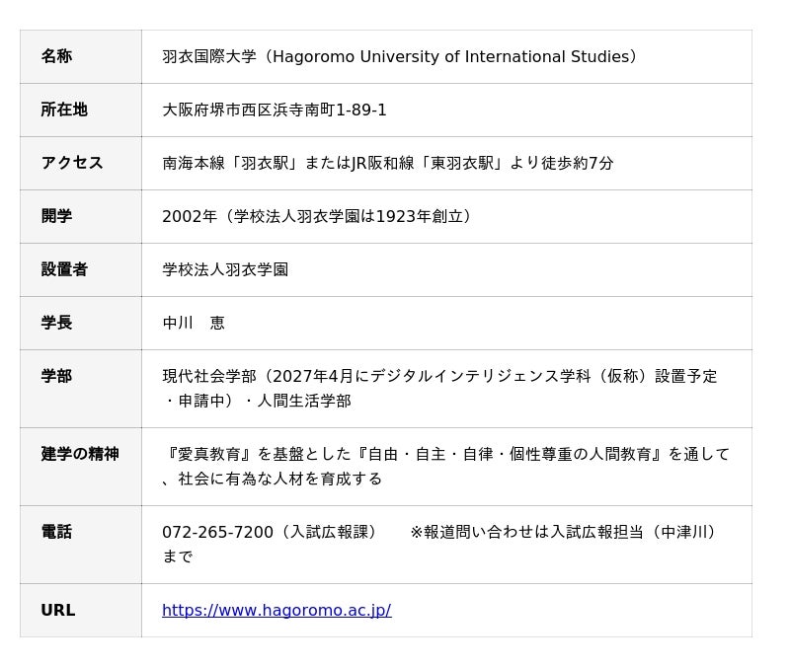Select the 現代社会学部 faculty text
Screen dimensions: 790x667
[209, 376]
